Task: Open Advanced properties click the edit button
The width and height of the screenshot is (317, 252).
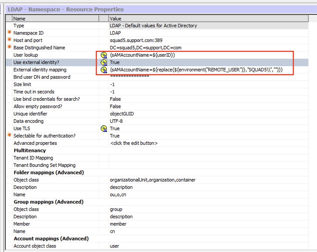Action: click(x=134, y=143)
